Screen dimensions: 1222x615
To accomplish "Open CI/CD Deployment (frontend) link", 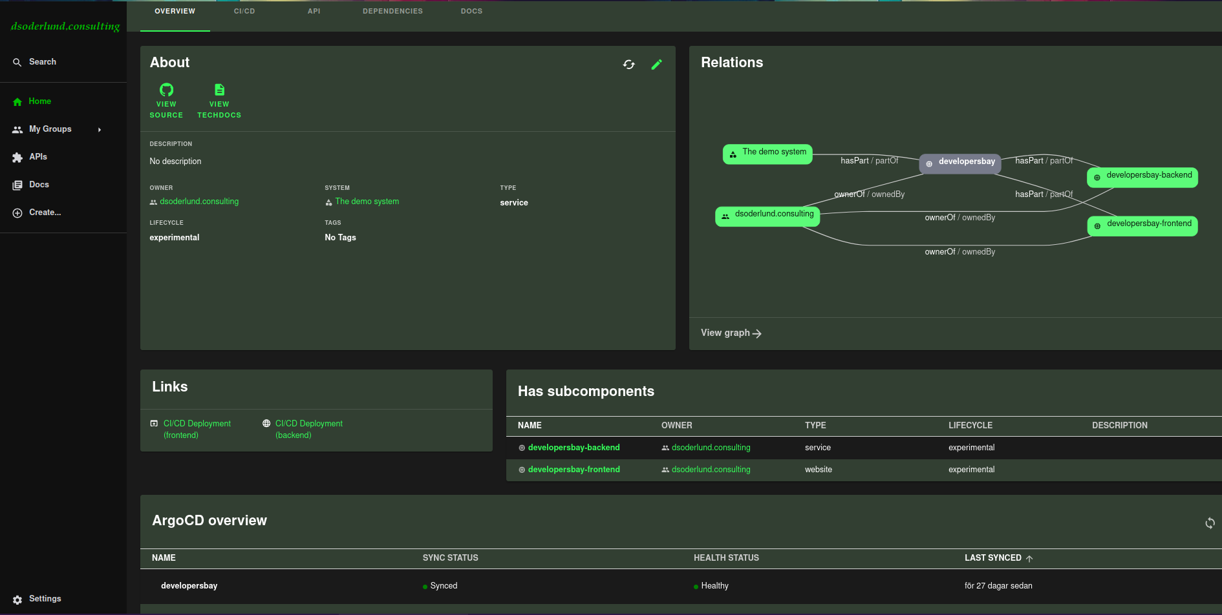I will pyautogui.click(x=197, y=430).
